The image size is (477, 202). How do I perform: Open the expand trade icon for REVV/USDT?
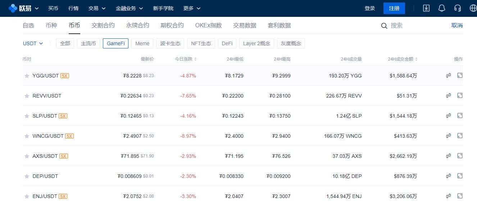click(460, 96)
